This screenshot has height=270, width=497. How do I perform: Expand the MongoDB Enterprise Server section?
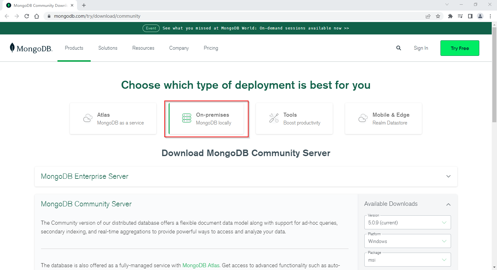tap(448, 176)
